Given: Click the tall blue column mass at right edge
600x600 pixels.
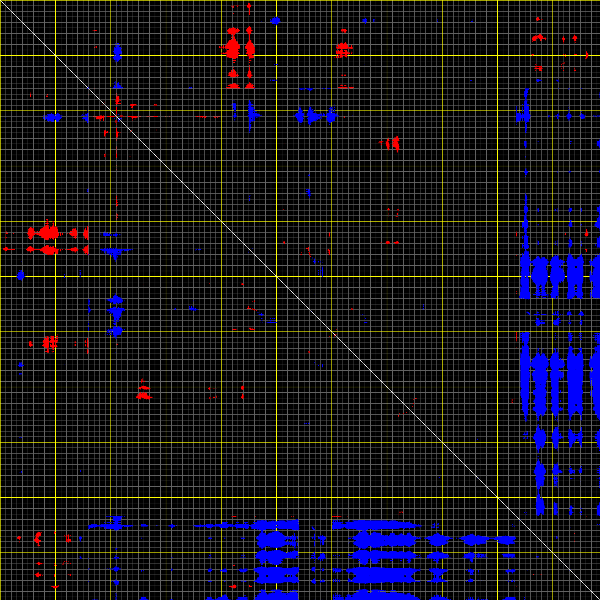Looking at the screenshot, I should coord(575,376).
